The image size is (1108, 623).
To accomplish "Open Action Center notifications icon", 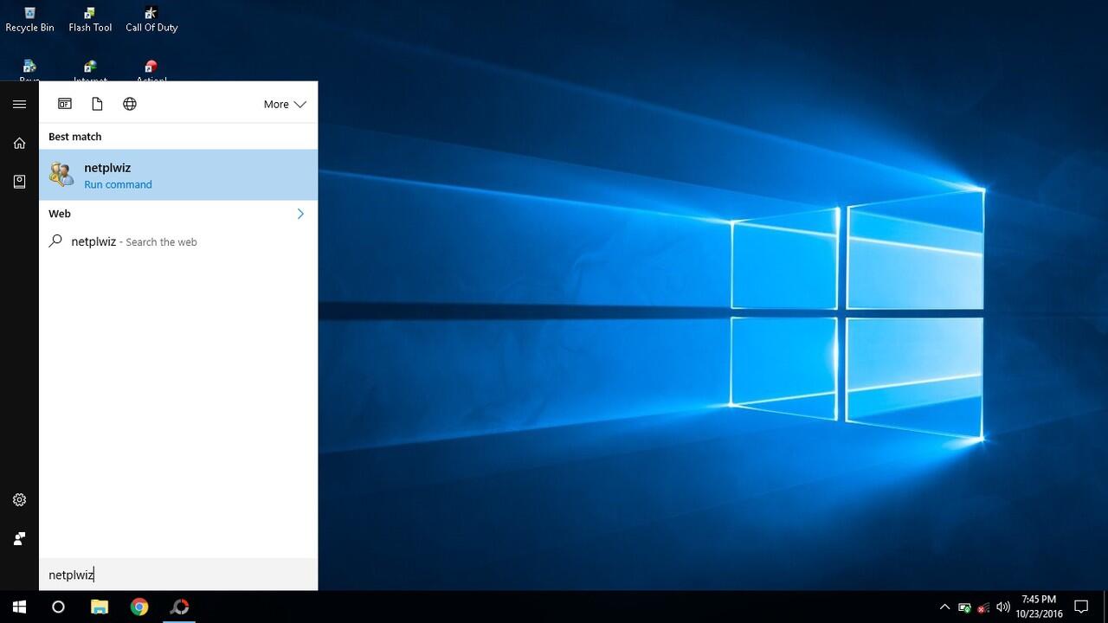I will point(1081,607).
